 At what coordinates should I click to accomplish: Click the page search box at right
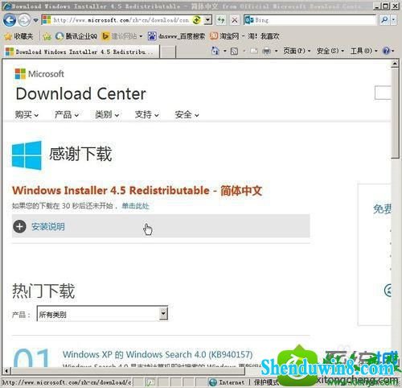tap(383, 93)
